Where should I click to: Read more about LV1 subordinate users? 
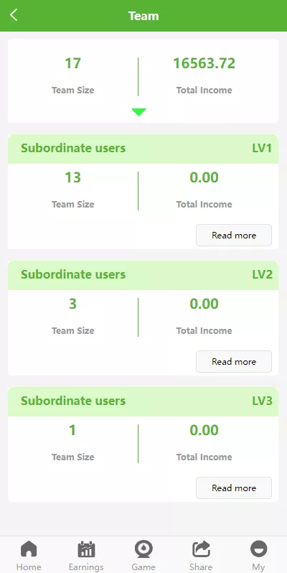pos(234,235)
